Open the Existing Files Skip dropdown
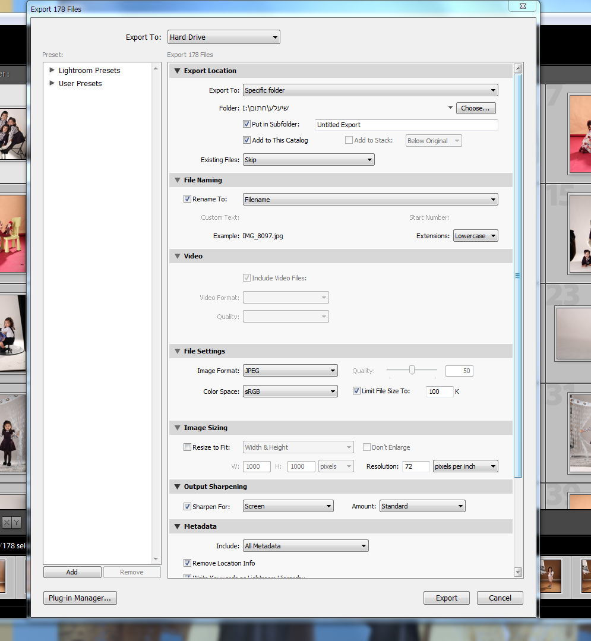The width and height of the screenshot is (591, 641). [309, 160]
